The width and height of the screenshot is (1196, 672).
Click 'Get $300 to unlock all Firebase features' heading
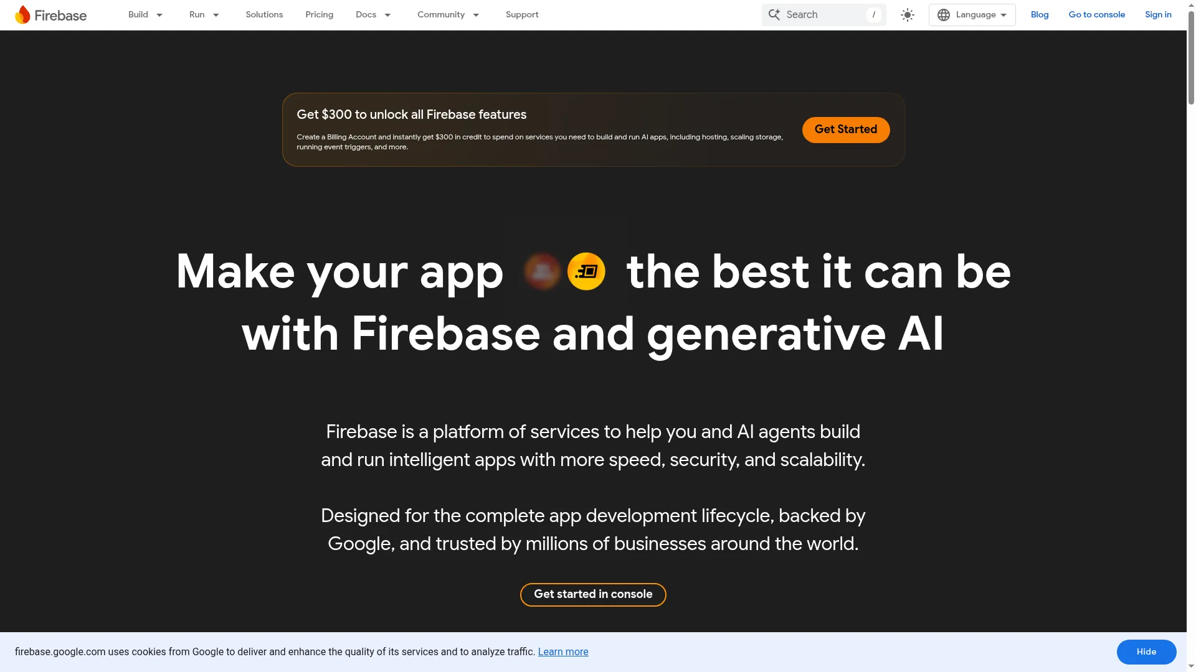coord(412,114)
